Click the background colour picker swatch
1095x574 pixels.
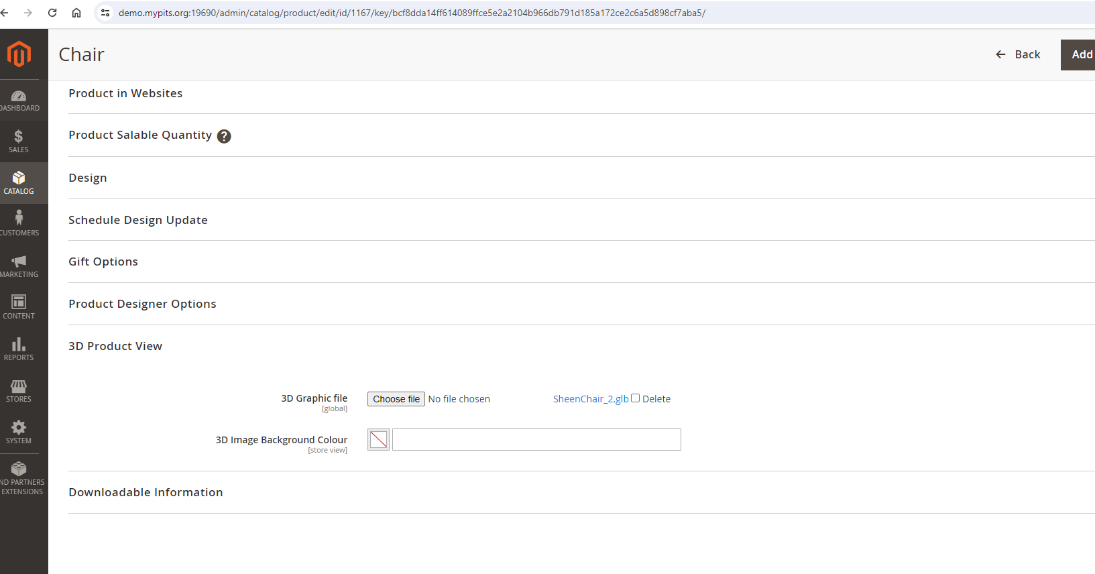pos(378,440)
